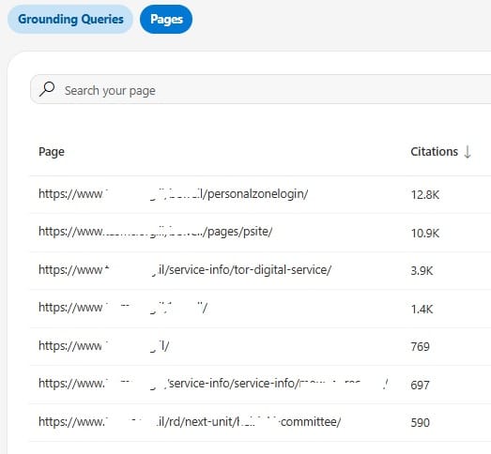
Task: Click the 697 citations value
Action: coord(420,385)
